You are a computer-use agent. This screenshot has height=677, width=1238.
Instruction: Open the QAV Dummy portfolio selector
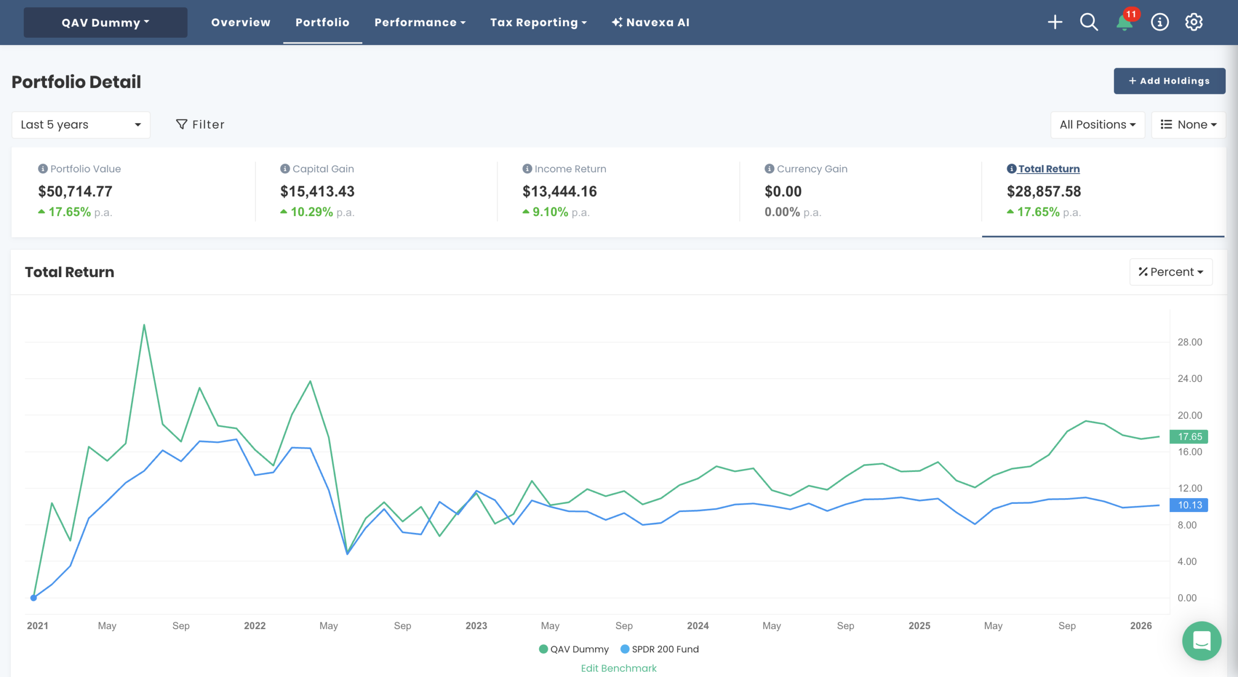[x=105, y=22]
